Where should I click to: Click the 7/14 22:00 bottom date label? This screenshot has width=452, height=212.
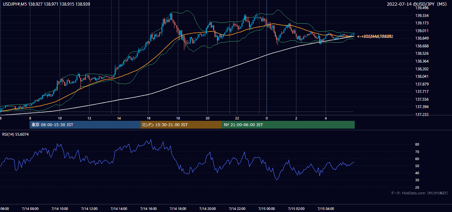click(x=237, y=209)
